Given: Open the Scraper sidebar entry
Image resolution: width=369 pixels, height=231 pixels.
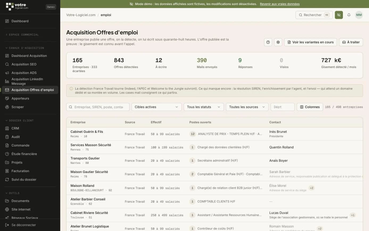Looking at the screenshot, I should pos(30,107).
